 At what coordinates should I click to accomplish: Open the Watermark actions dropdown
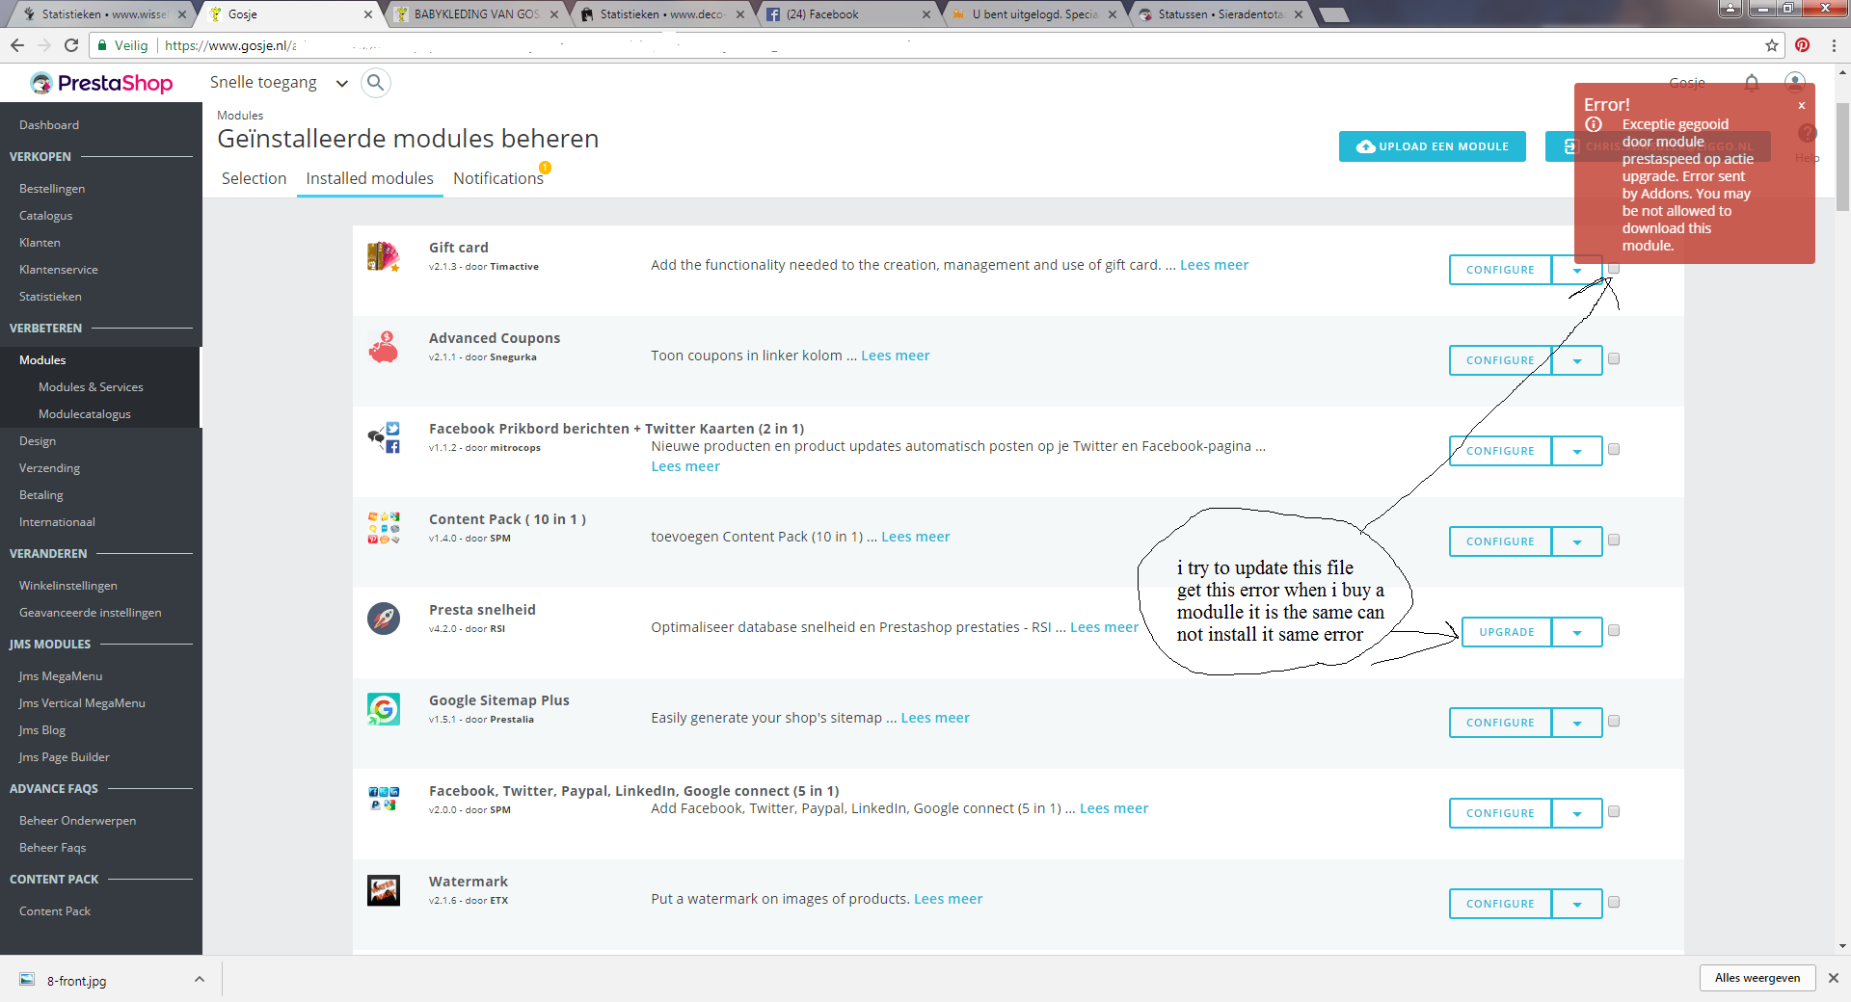(x=1577, y=904)
